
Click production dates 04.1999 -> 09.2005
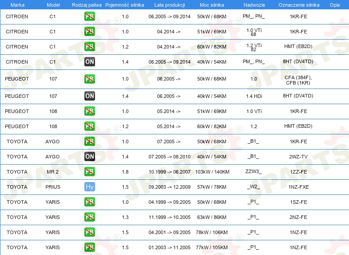(x=170, y=202)
